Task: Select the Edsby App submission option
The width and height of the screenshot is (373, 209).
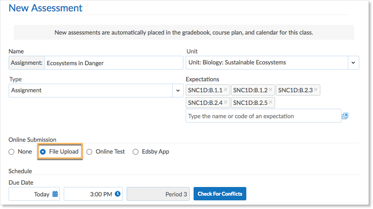Action: [136, 152]
